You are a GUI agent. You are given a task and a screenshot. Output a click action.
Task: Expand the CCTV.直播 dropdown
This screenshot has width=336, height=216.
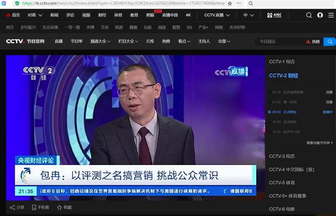pyautogui.click(x=217, y=15)
